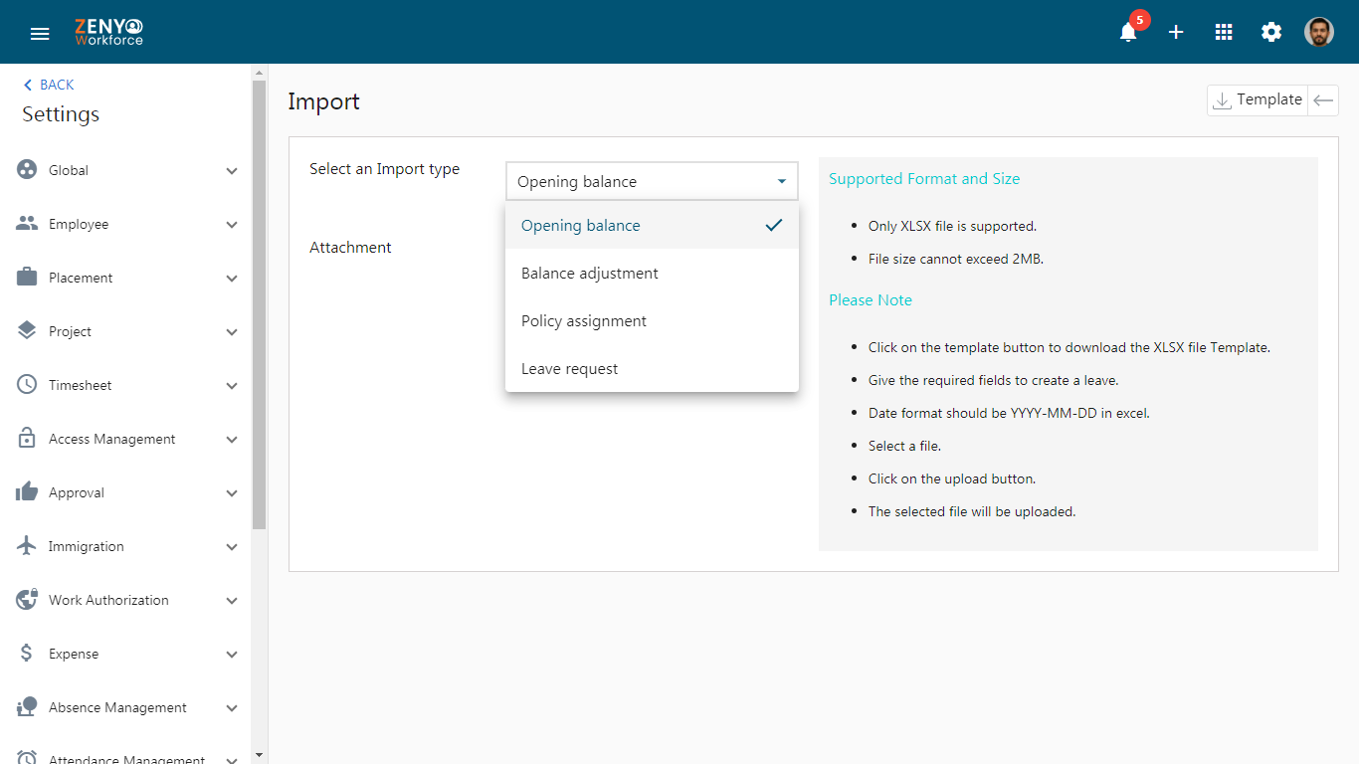The width and height of the screenshot is (1359, 764).
Task: Expand the Global section chevron
Action: coord(232,171)
